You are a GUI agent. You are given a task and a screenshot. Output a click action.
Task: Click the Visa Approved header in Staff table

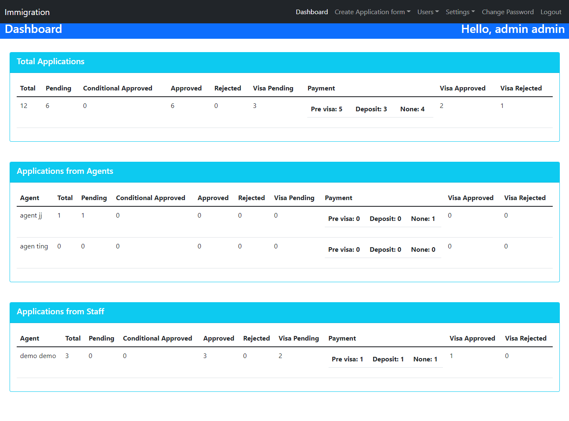(472, 338)
